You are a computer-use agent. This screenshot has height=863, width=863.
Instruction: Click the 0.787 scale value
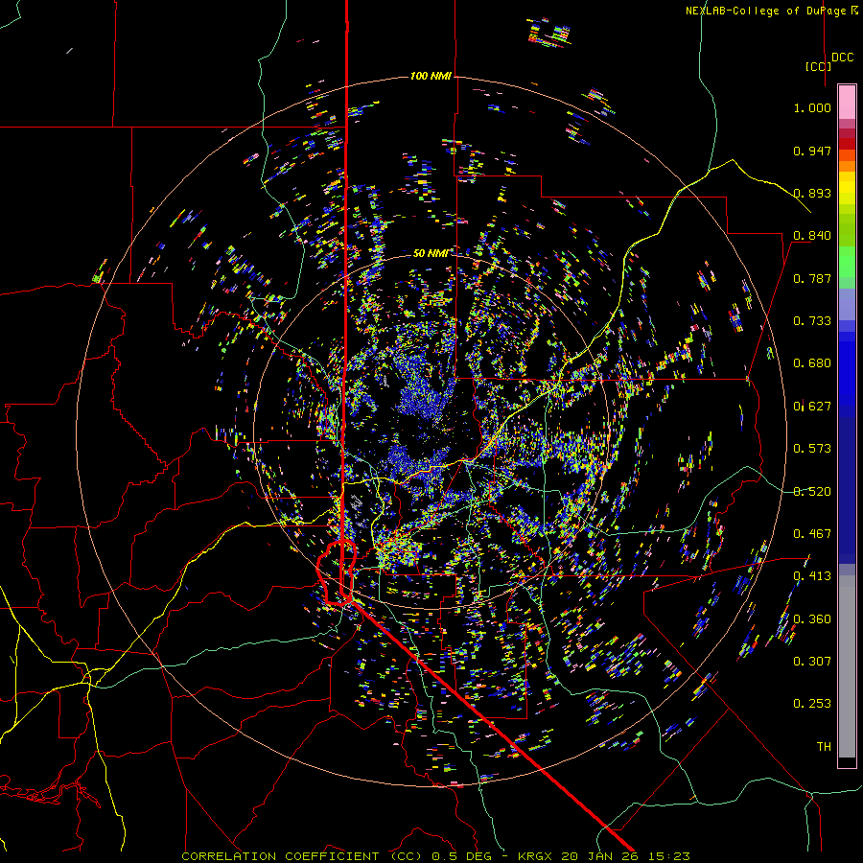coord(812,278)
